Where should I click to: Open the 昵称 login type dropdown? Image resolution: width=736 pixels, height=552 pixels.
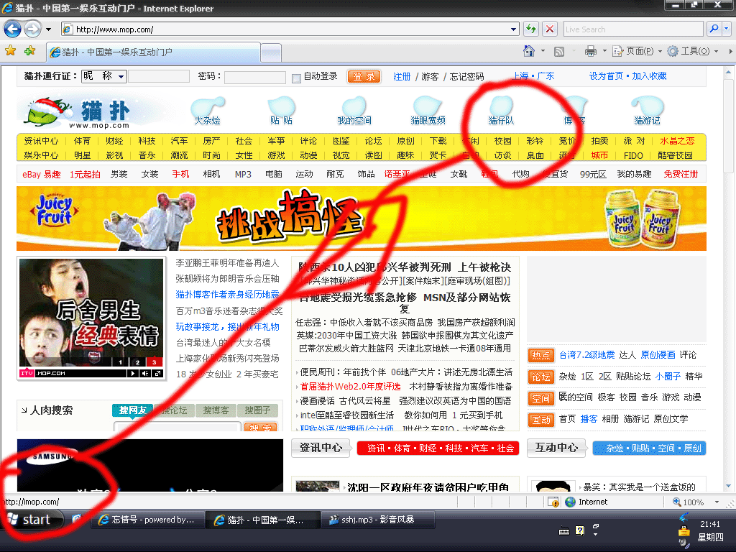103,76
